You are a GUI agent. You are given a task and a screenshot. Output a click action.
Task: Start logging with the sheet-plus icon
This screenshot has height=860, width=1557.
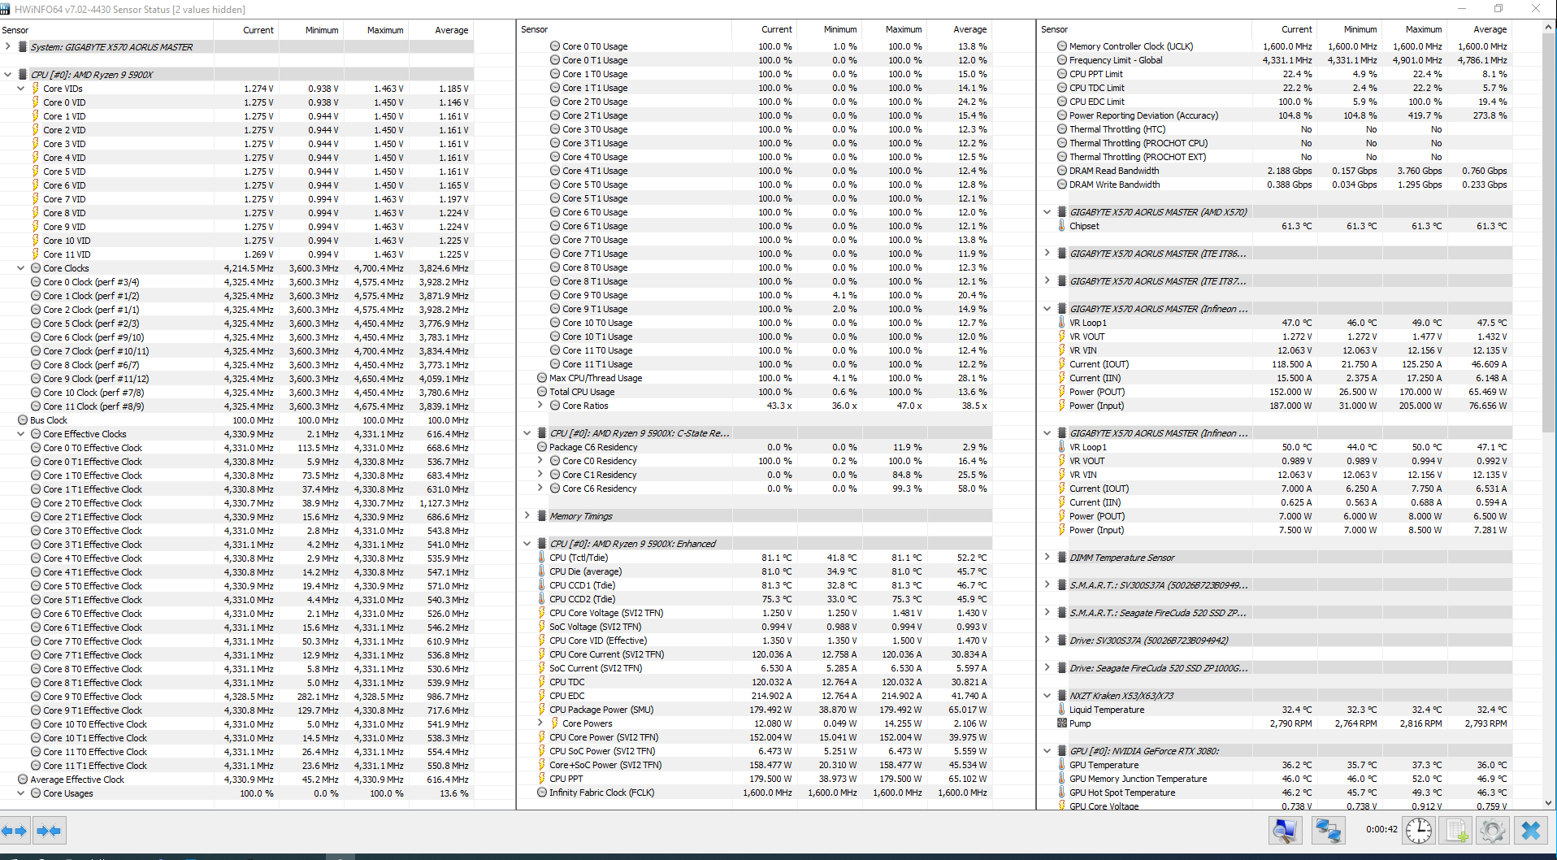(1455, 830)
